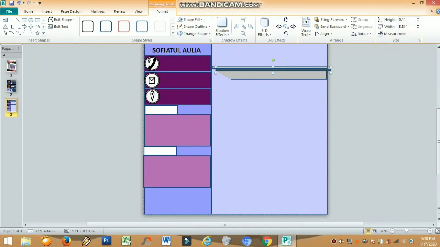
Task: Click zoom out minus button
Action: point(392,231)
